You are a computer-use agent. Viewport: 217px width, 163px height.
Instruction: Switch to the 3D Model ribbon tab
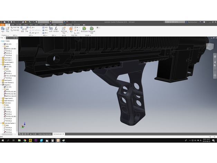[19, 25]
